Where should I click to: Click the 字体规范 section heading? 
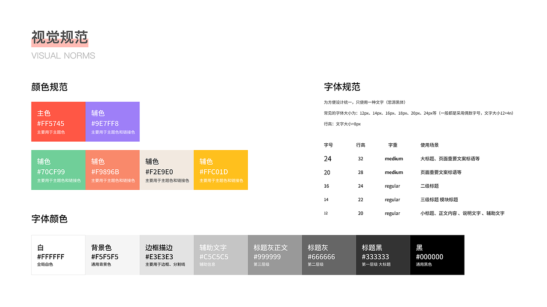point(342,87)
